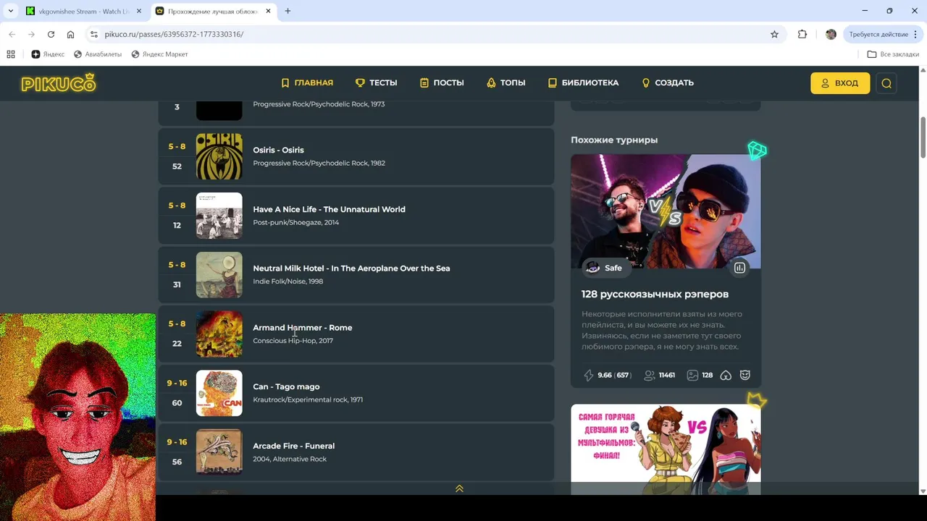Open the search icon in header
Image resolution: width=927 pixels, height=521 pixels.
coord(886,83)
